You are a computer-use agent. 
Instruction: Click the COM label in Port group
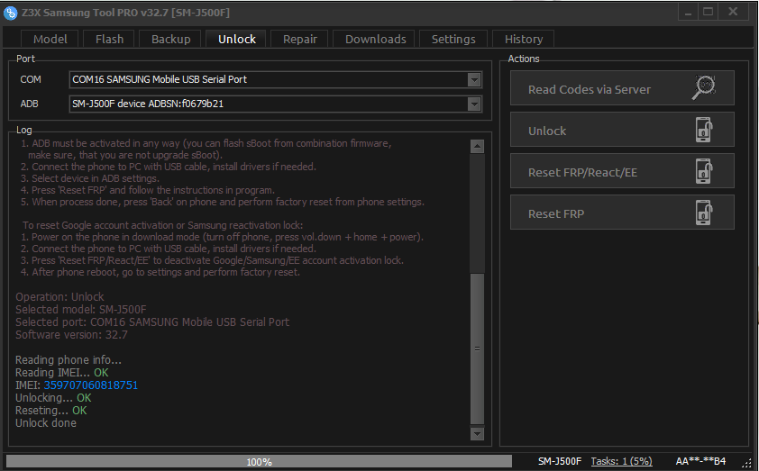[x=31, y=80]
